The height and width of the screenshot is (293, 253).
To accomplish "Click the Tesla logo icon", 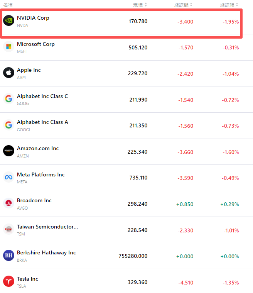I will point(8,282).
